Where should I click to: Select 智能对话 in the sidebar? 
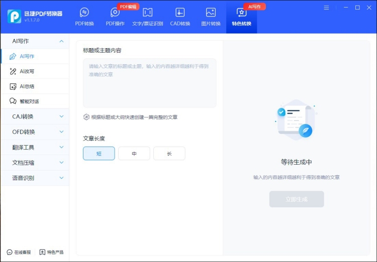click(35, 101)
